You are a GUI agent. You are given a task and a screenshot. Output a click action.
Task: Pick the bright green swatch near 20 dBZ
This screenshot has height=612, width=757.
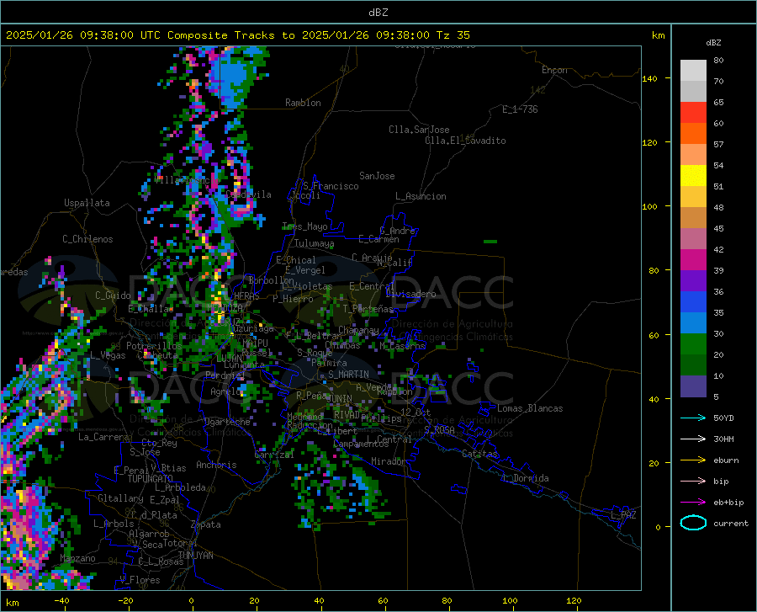(x=693, y=344)
